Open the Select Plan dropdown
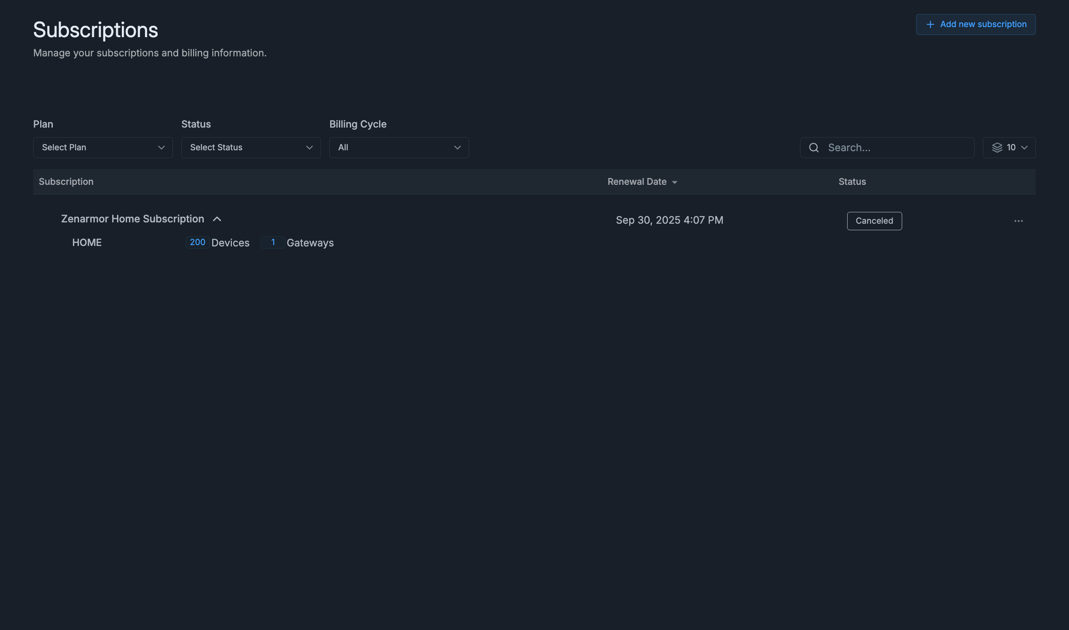Screen dimensions: 1069x630 (x=103, y=148)
